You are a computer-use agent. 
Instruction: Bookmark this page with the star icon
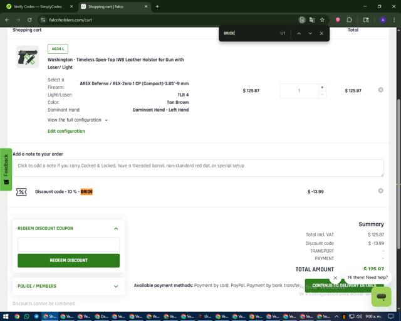(x=322, y=20)
